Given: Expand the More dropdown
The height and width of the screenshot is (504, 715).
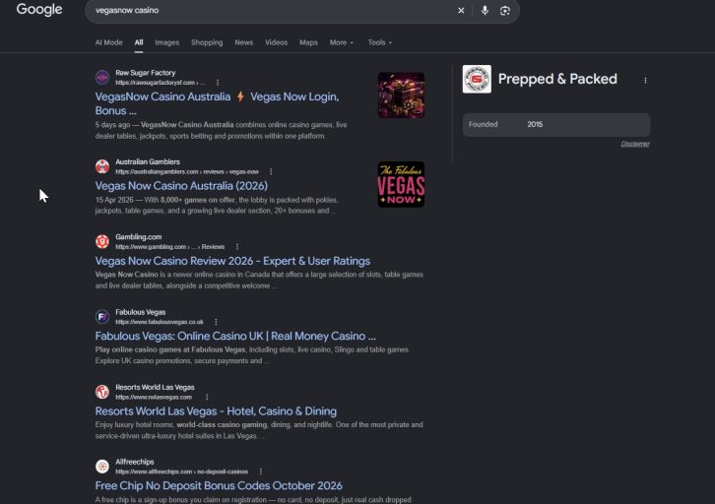Looking at the screenshot, I should (342, 42).
